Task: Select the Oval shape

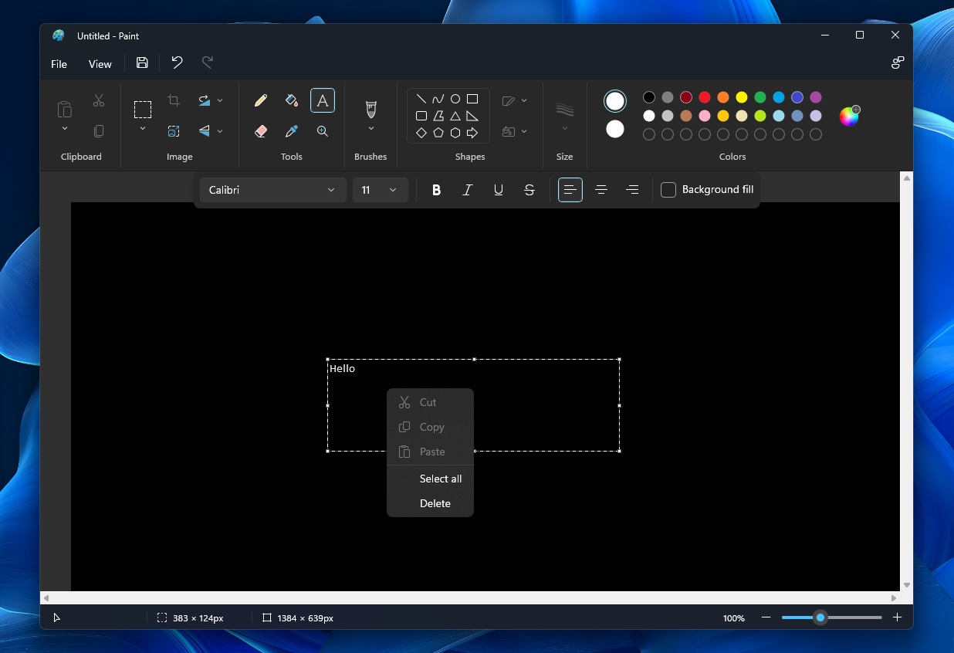Action: pyautogui.click(x=455, y=98)
